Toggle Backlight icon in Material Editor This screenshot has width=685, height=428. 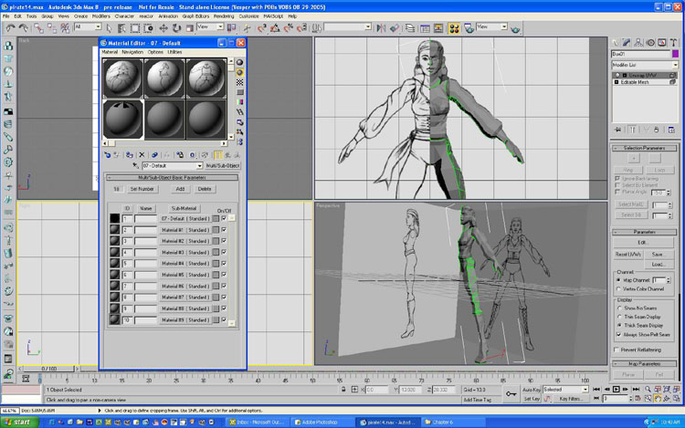tap(240, 72)
